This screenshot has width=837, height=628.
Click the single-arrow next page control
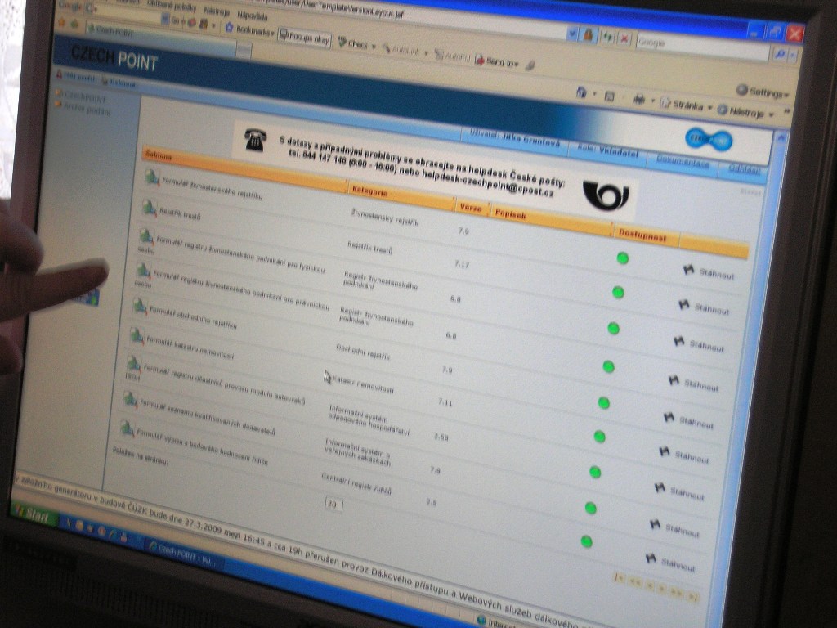point(662,589)
